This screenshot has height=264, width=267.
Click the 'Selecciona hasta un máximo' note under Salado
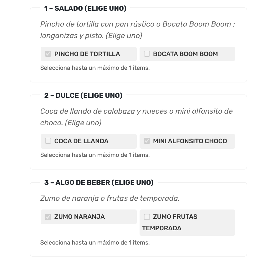pos(95,68)
